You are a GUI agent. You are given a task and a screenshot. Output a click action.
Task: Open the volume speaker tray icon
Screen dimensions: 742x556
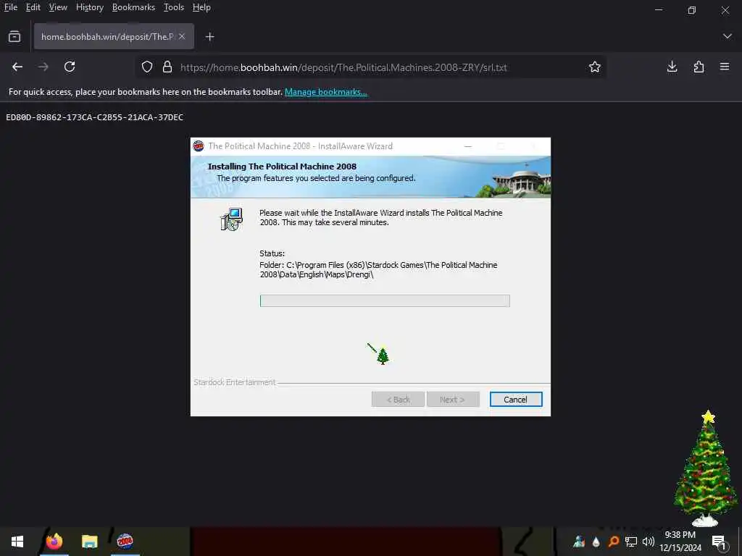(x=649, y=542)
